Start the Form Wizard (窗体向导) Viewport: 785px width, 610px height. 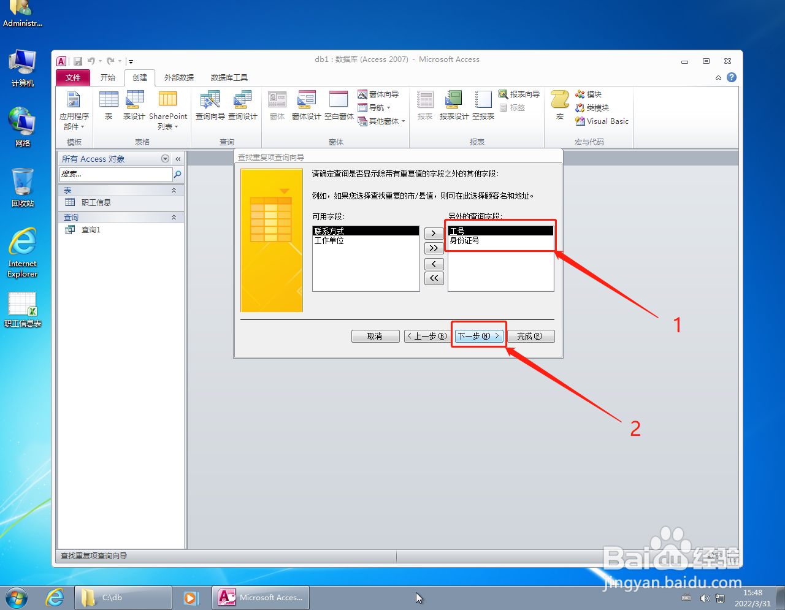pyautogui.click(x=378, y=94)
